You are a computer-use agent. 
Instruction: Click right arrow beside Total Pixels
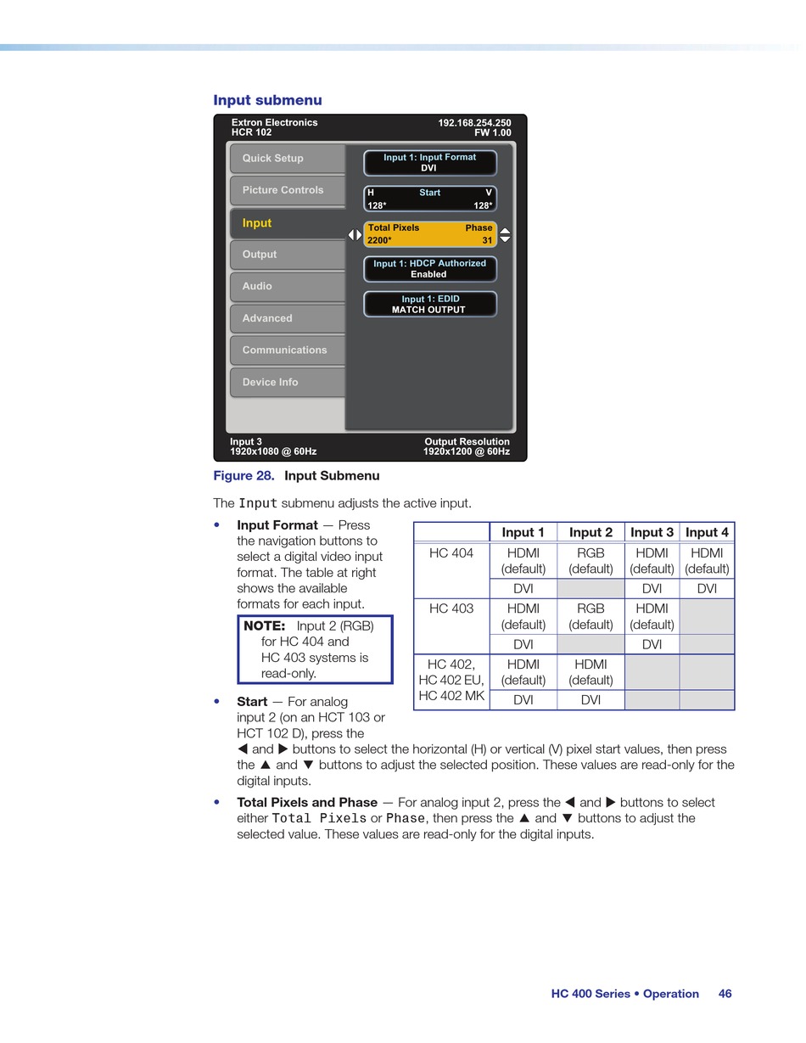click(x=359, y=235)
